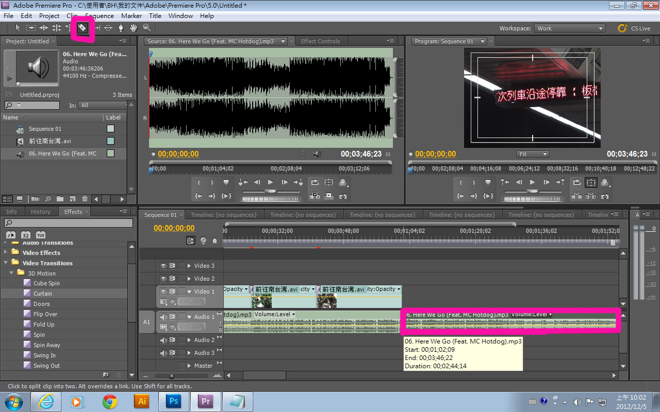Toggle Snap magnet in the timeline
Screen dimensions: 660x412
(191, 241)
